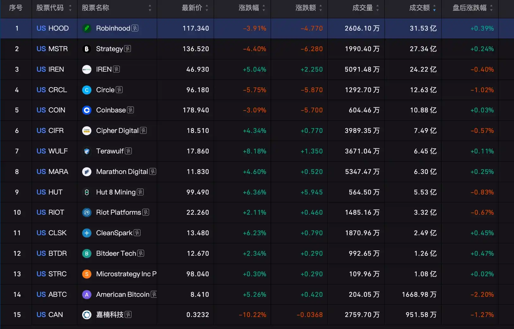Click American Bitcoin turnover 1668.98万
The height and width of the screenshot is (329, 514).
419,295
